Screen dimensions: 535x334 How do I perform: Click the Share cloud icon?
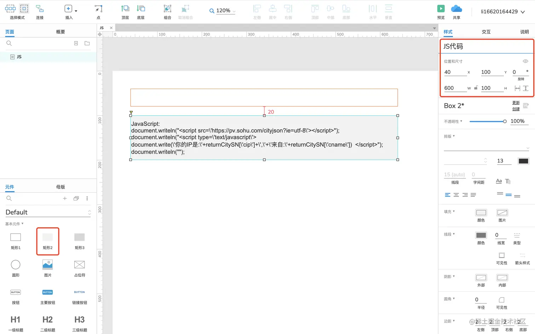(456, 8)
